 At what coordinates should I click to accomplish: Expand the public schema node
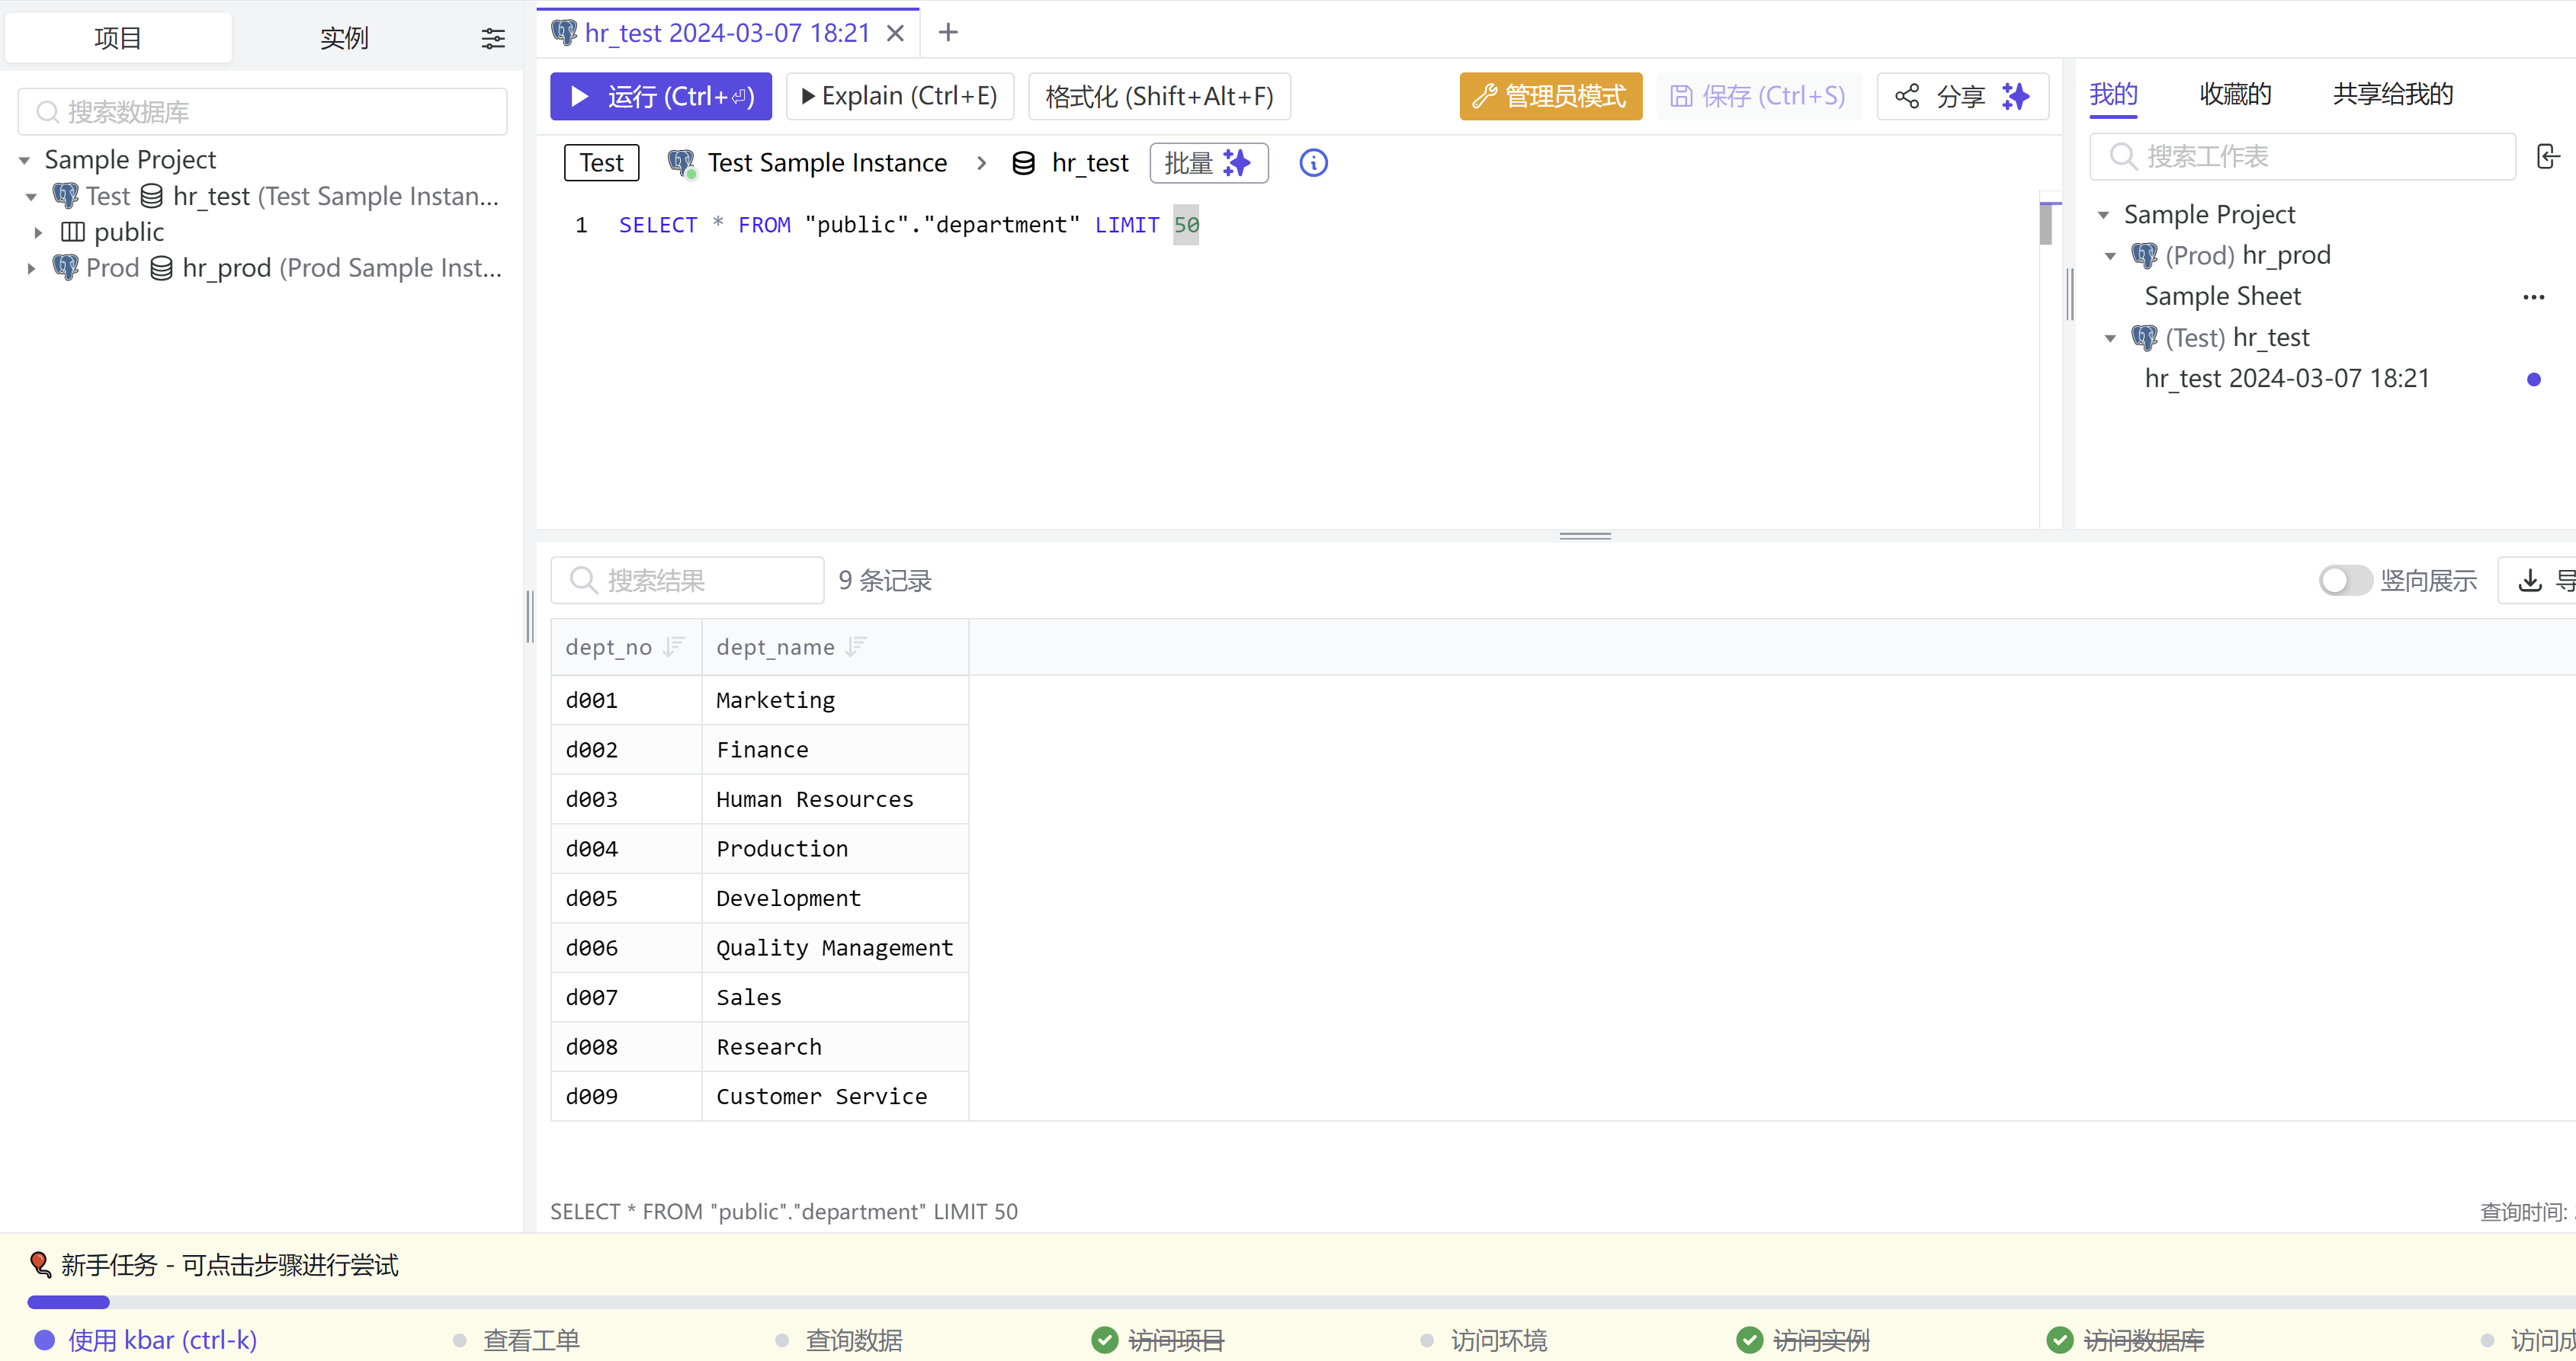(x=38, y=233)
